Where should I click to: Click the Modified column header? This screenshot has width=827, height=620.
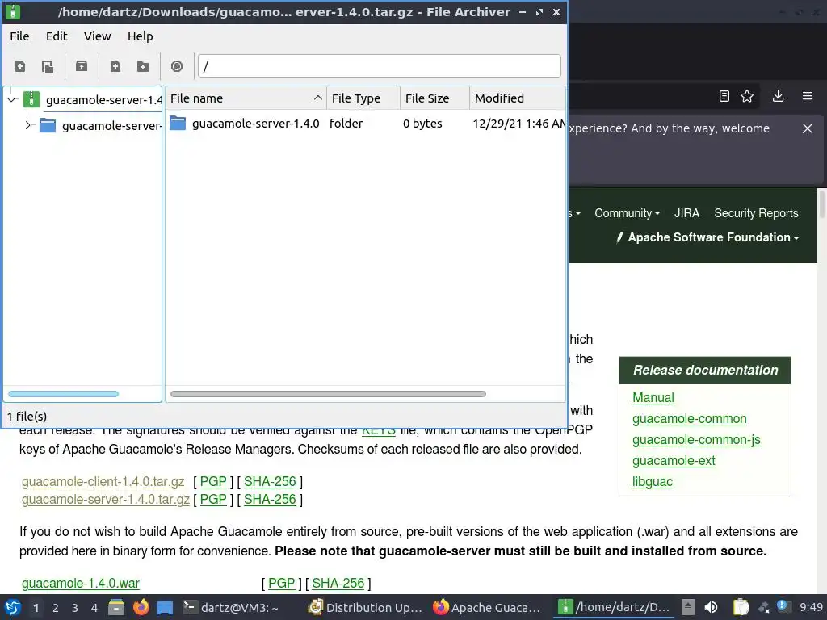tap(518, 98)
